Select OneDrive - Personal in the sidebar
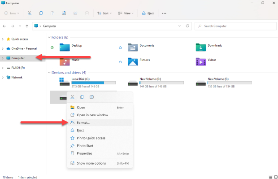Viewport: 278px width, 179px height. click(x=24, y=48)
